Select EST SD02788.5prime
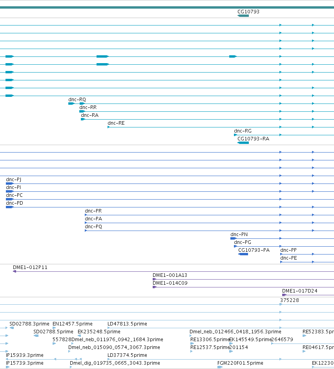Screen dimensions: 334x369 coord(53,332)
